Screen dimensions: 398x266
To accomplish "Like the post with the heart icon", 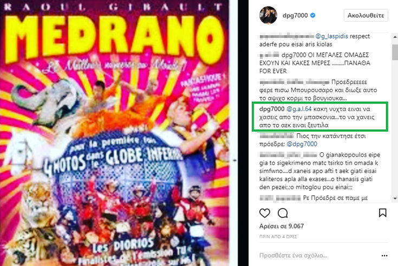I will pyautogui.click(x=264, y=213).
